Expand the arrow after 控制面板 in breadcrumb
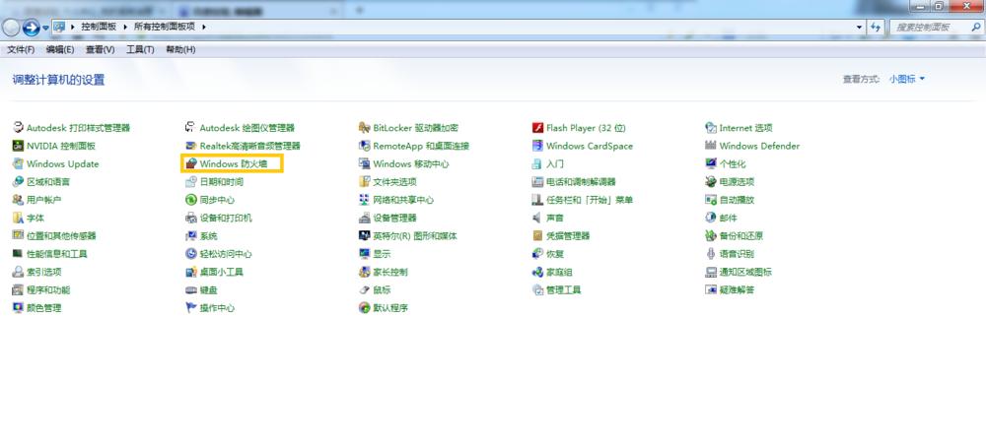 tap(124, 27)
